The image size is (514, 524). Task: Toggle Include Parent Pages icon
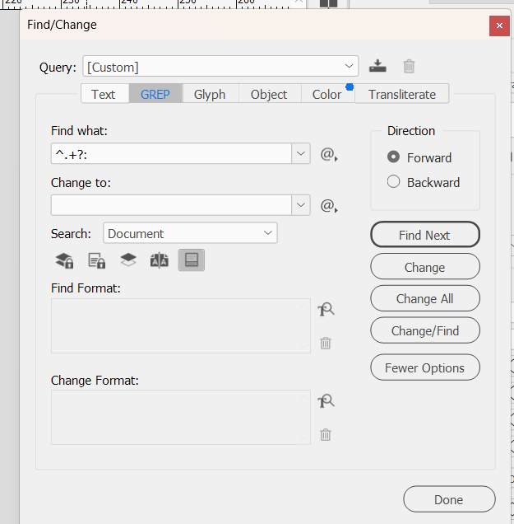159,261
